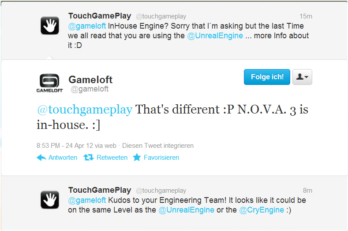The height and width of the screenshot is (231, 348).
Task: Click the 8:53 PM - 24 Apr 12 timestamp
Action: pyautogui.click(x=65, y=146)
